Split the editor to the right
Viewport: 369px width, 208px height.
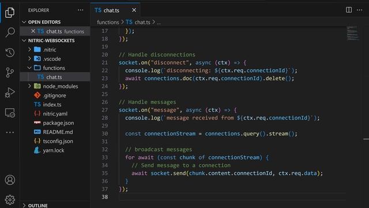pyautogui.click(x=349, y=10)
